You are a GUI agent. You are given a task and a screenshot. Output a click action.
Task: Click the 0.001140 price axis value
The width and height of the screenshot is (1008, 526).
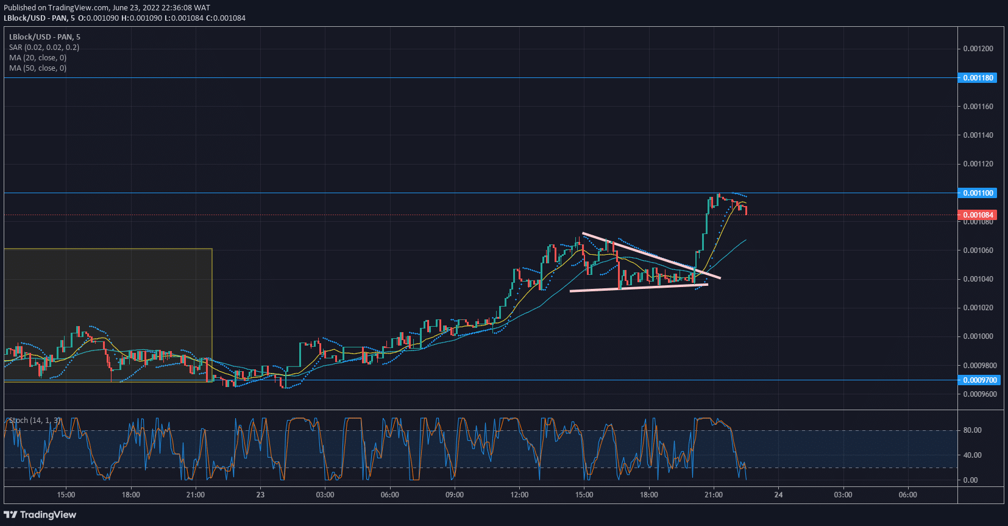[x=978, y=135]
